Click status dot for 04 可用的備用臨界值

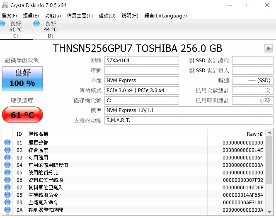pos(7,165)
